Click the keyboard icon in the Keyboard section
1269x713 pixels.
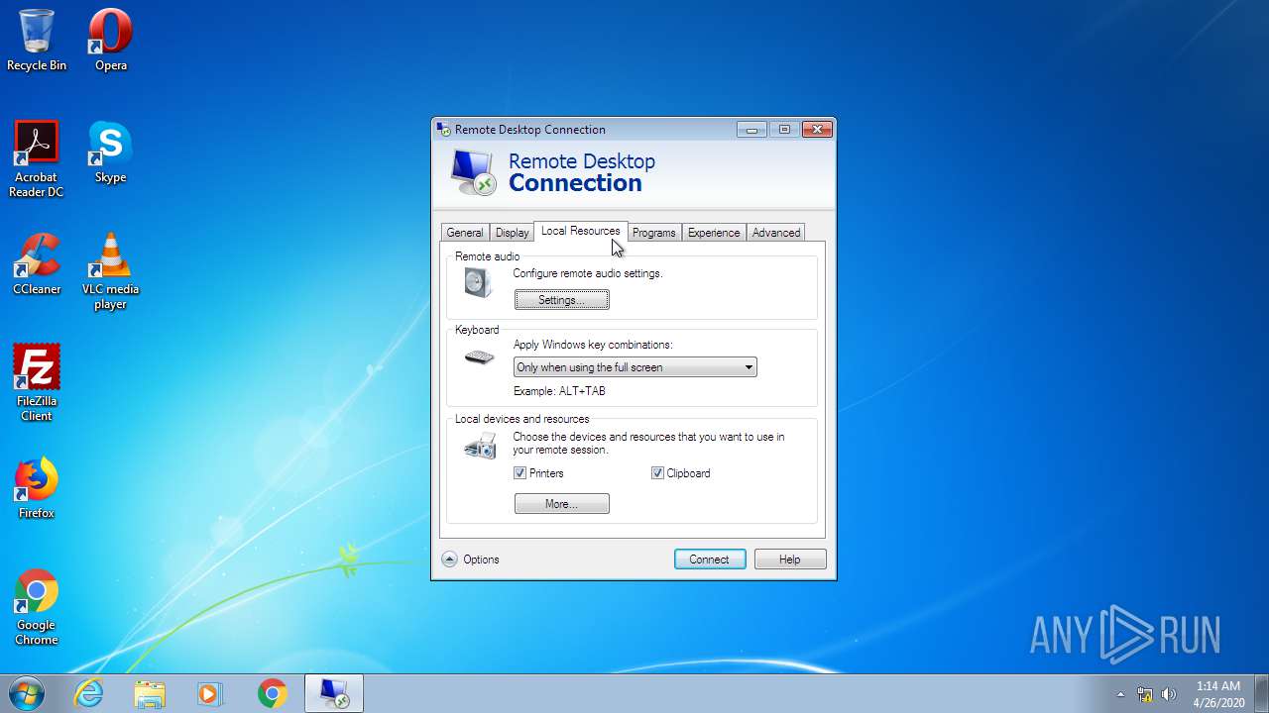tap(479, 357)
